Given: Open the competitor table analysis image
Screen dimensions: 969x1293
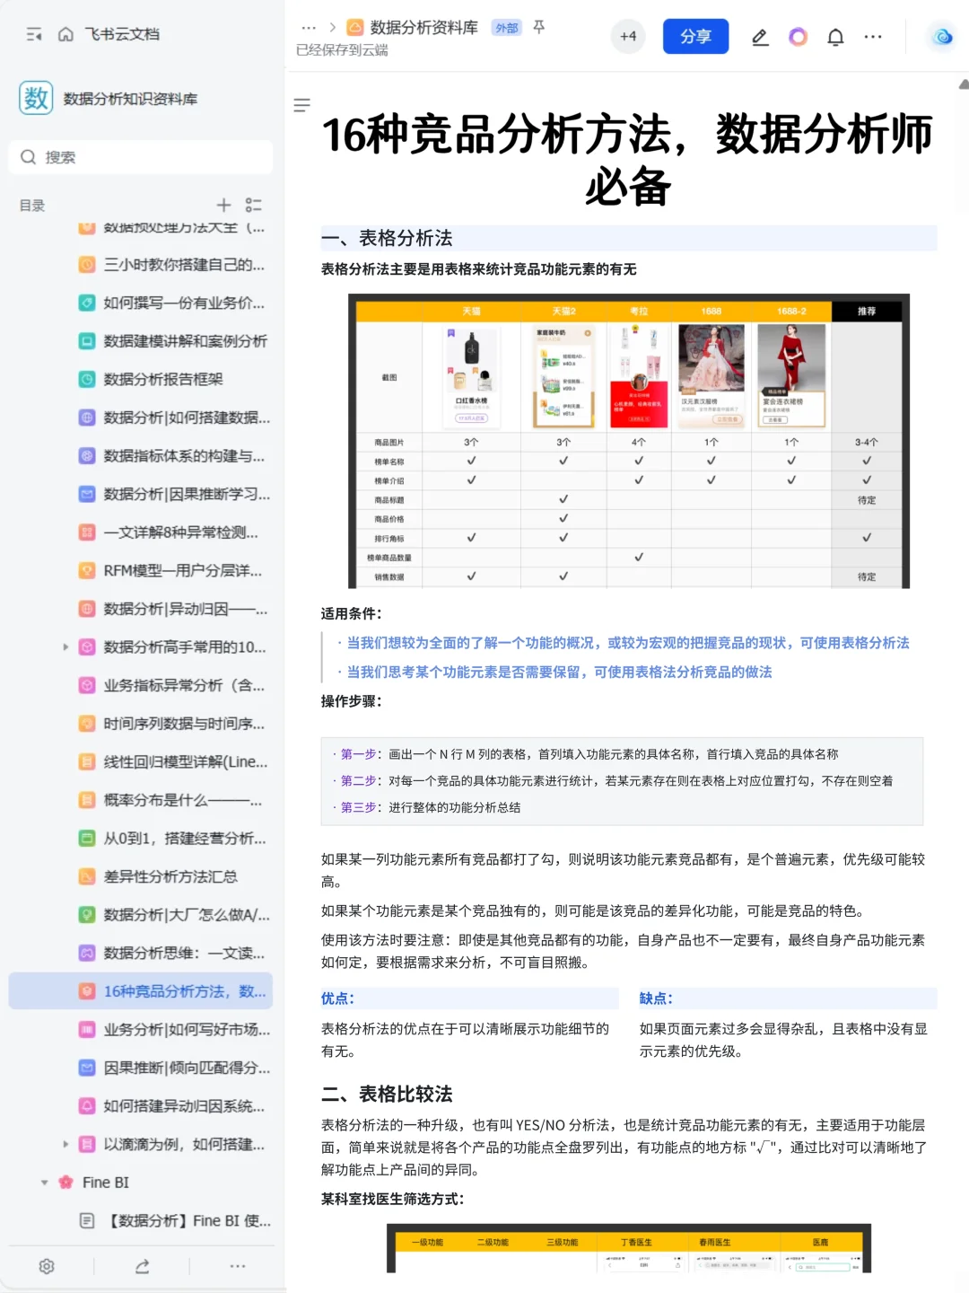Looking at the screenshot, I should point(629,441).
